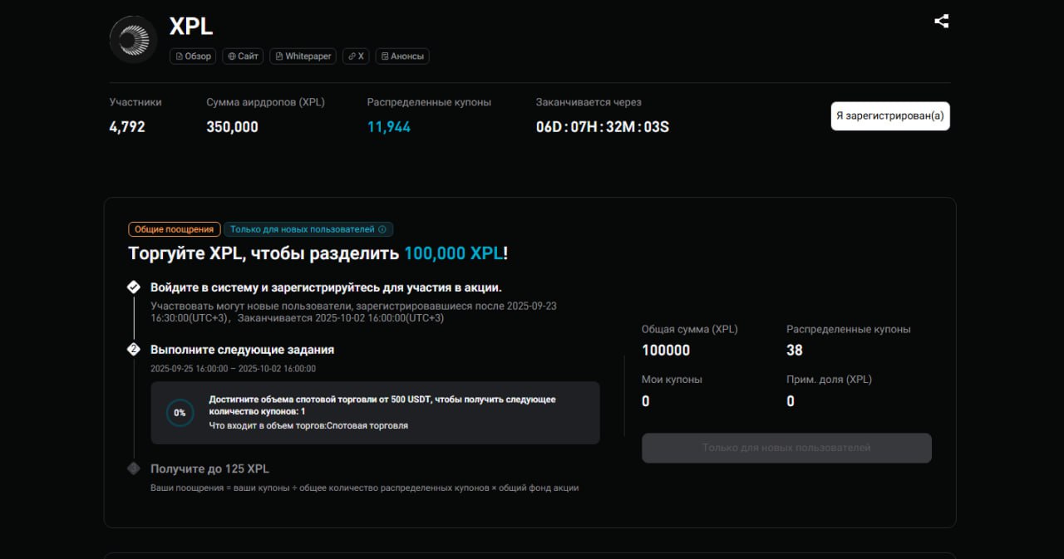Click the XPL token logo
This screenshot has height=559, width=1064.
pos(134,40)
